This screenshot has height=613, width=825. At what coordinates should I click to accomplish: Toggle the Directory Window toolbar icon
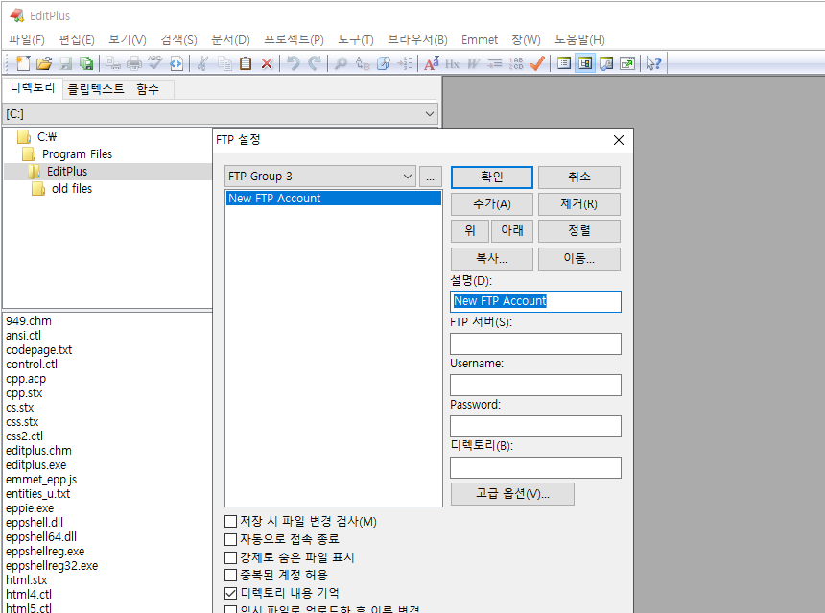pos(585,63)
